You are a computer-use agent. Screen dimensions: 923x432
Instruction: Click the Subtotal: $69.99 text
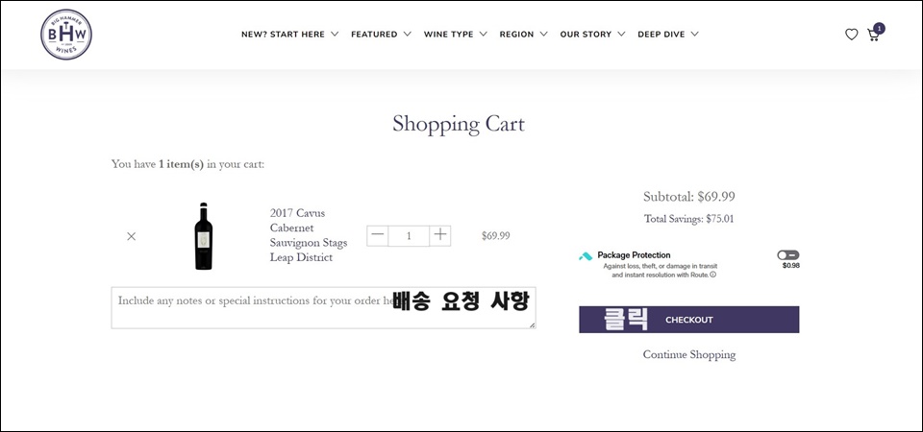coord(689,196)
